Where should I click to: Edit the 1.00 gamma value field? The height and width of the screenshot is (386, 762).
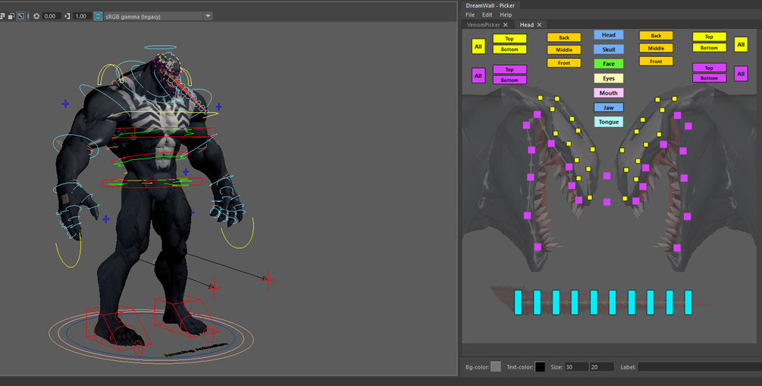81,16
